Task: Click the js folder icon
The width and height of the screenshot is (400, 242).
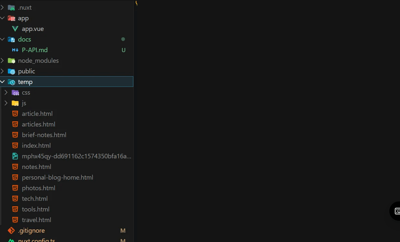Action: [x=15, y=103]
